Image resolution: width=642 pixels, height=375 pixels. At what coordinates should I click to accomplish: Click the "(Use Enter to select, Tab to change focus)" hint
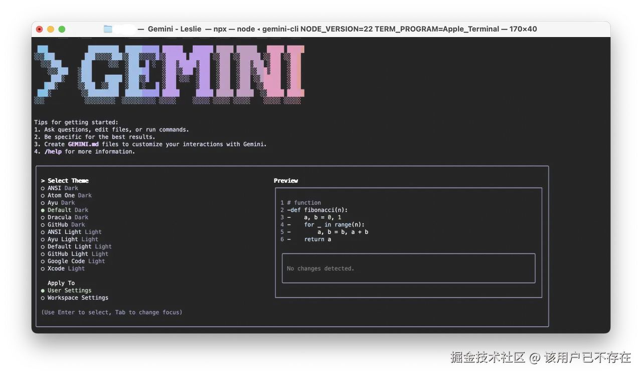(112, 312)
